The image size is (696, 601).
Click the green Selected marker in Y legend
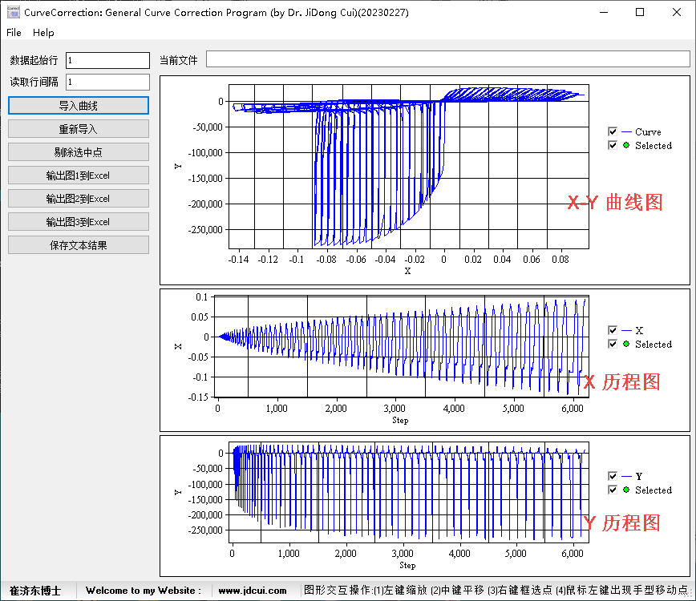(x=626, y=490)
